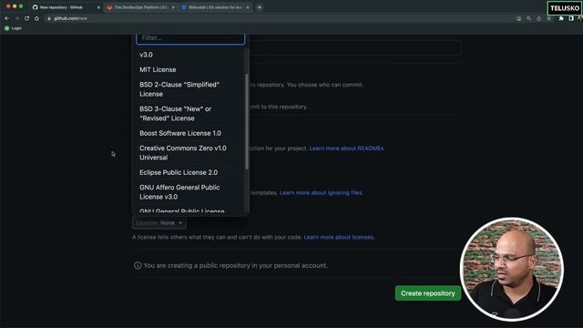Bookmark this page with the star icon

(548, 18)
